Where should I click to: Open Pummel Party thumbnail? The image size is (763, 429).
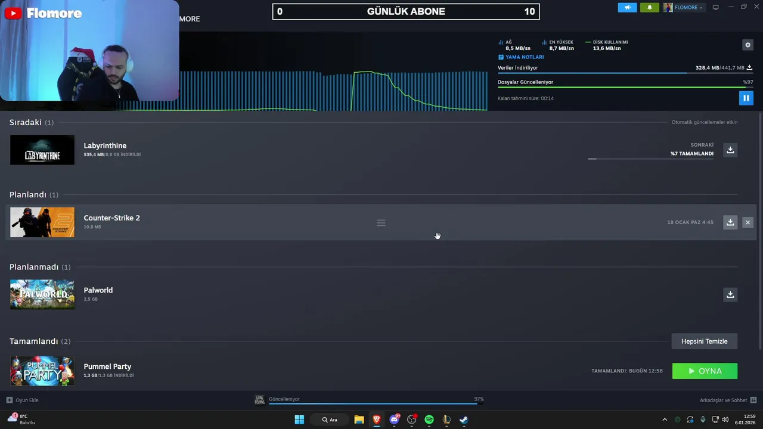[42, 371]
